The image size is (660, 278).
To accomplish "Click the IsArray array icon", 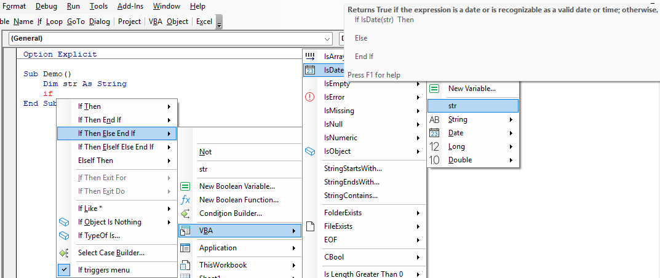I will pyautogui.click(x=310, y=56).
